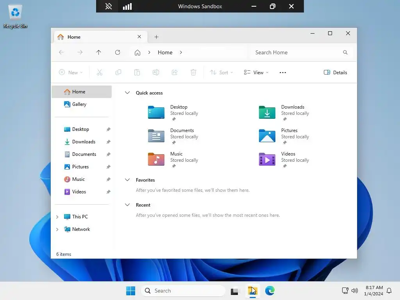
Task: Click the Cut scissors icon in toolbar
Action: point(100,72)
